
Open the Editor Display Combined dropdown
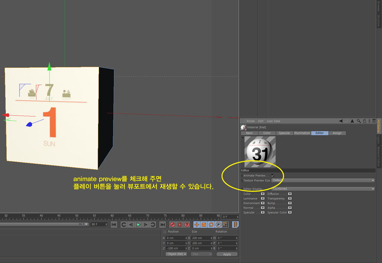(x=323, y=189)
